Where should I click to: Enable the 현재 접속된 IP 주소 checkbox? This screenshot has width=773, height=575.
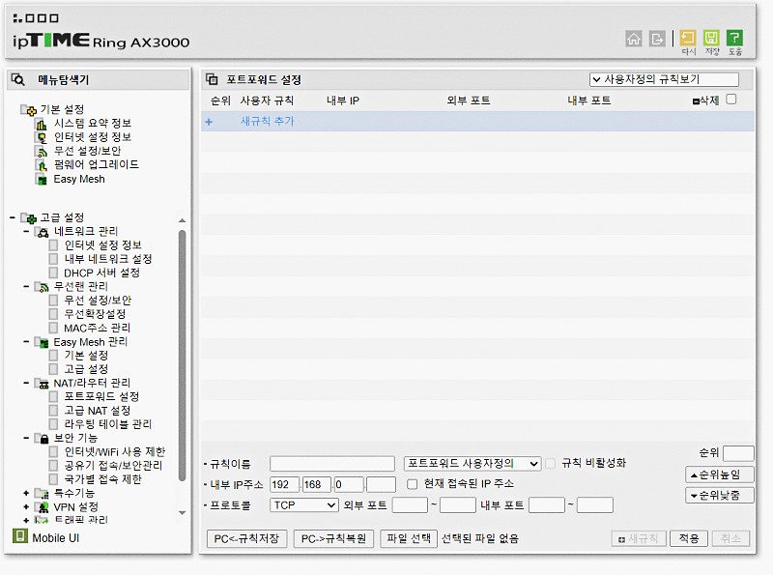click(413, 484)
